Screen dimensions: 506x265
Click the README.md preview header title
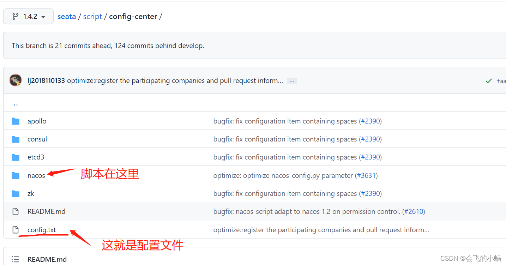point(47,259)
